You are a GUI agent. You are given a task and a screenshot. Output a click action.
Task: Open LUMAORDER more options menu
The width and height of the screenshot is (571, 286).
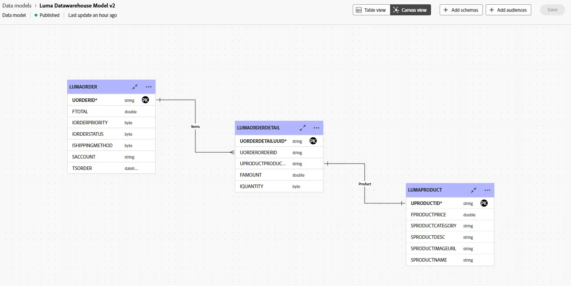pyautogui.click(x=149, y=87)
